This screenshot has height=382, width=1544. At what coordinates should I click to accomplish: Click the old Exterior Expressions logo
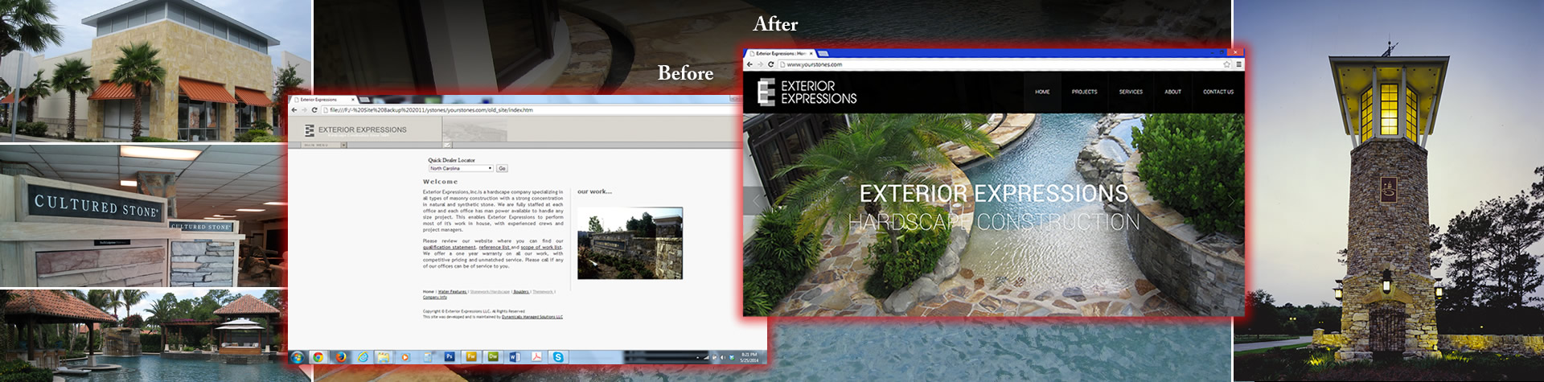(355, 129)
